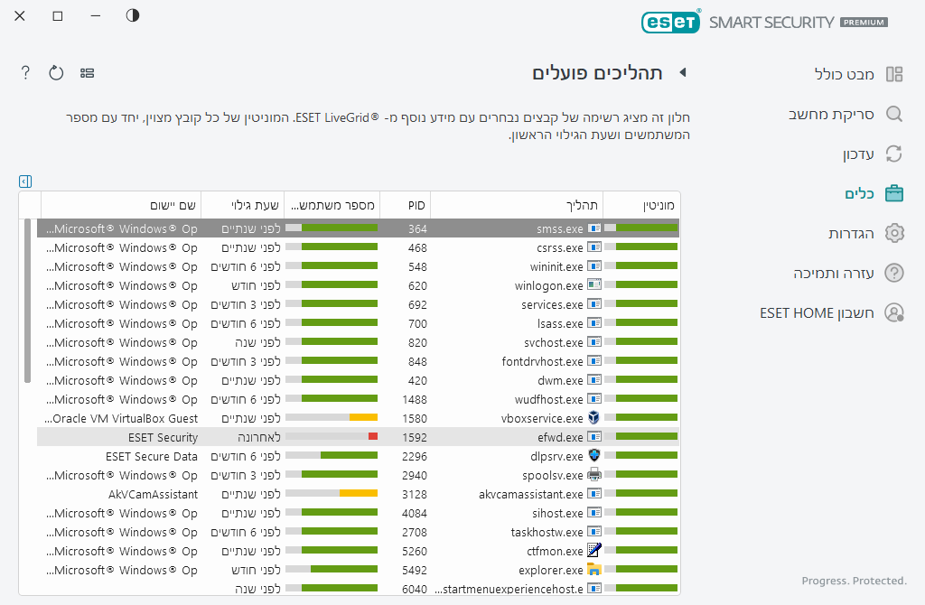
Task: Click the הגדרות settings gear icon
Action: click(894, 233)
